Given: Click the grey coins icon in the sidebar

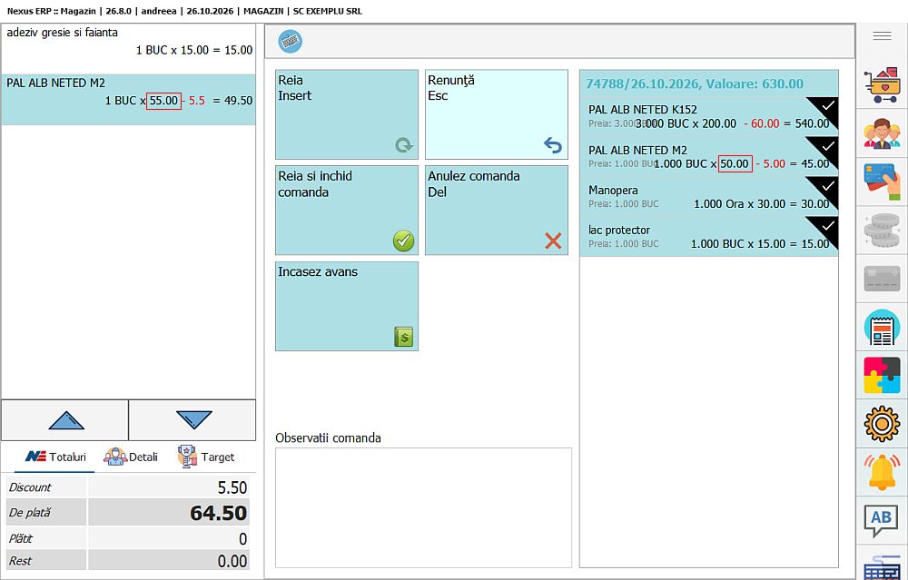Looking at the screenshot, I should coord(882,231).
